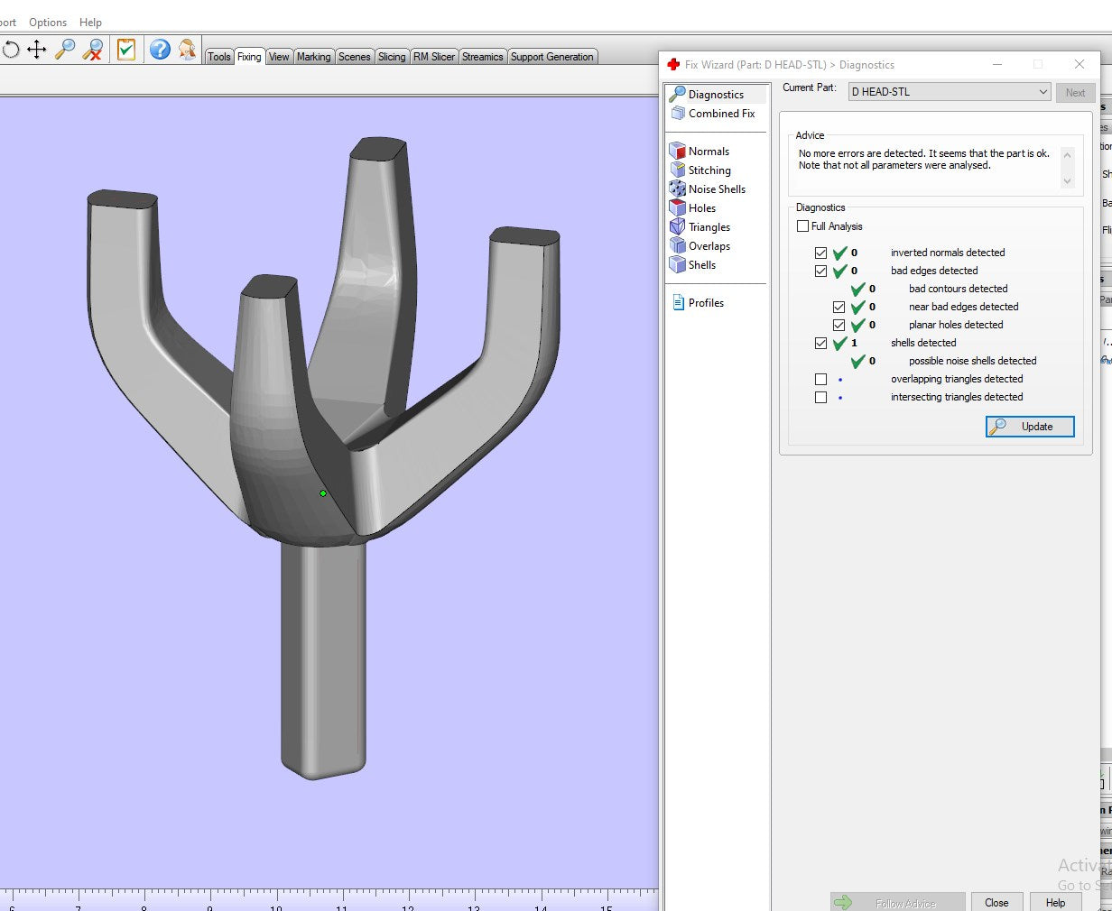Open the blue question mark help icon
Screen dimensions: 1112x911
pos(160,50)
